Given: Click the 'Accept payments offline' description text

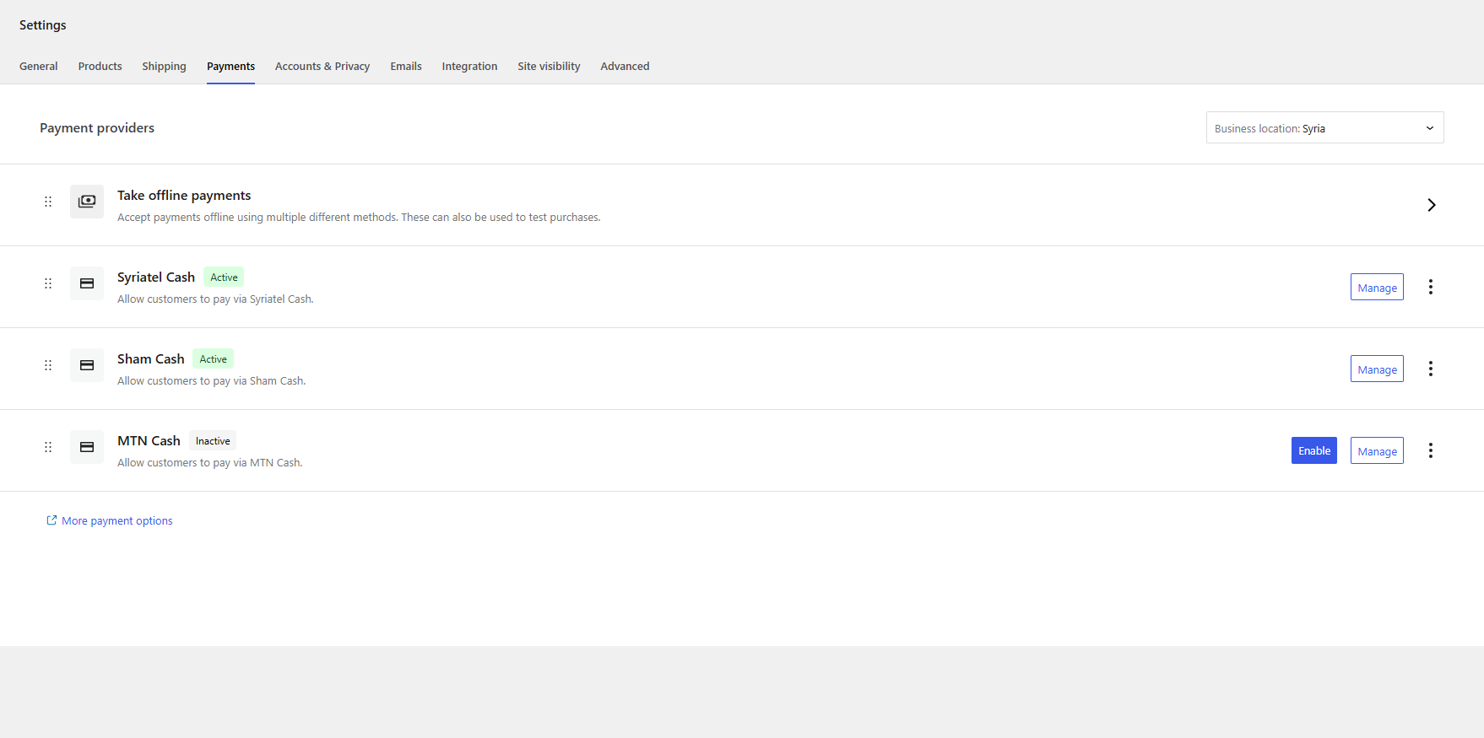Looking at the screenshot, I should (x=359, y=218).
